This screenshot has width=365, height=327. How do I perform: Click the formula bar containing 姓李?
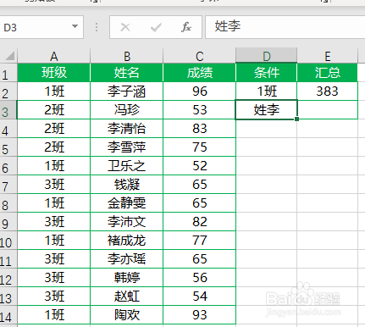[285, 27]
